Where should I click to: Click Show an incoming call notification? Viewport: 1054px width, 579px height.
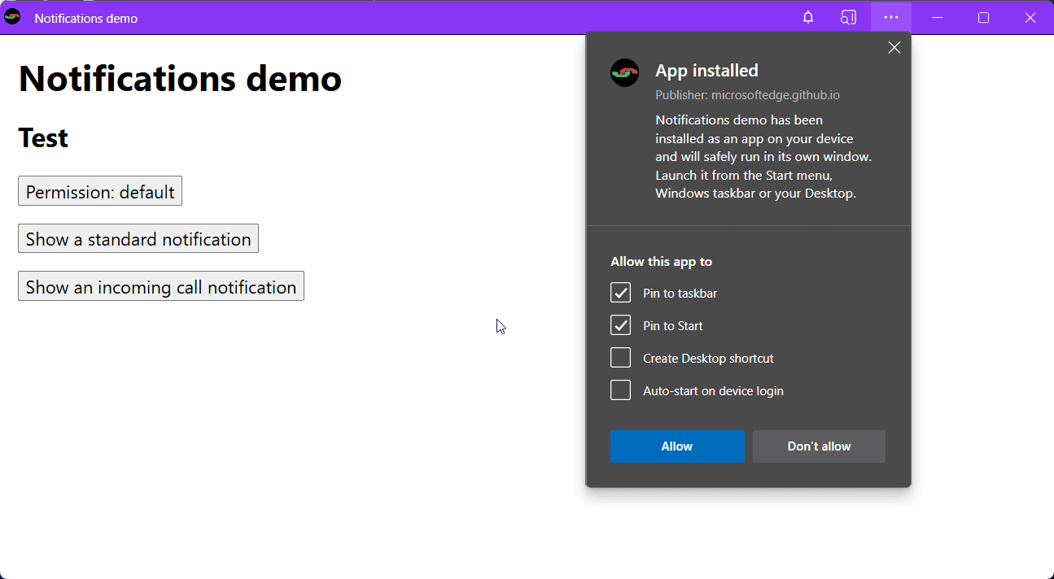pos(161,286)
